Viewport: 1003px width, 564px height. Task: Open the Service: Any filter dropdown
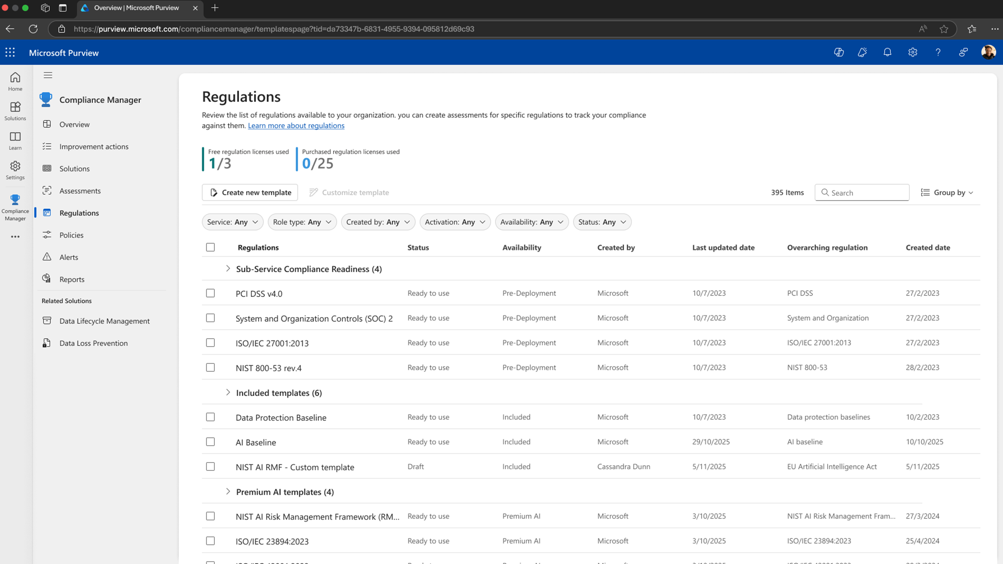pos(232,222)
